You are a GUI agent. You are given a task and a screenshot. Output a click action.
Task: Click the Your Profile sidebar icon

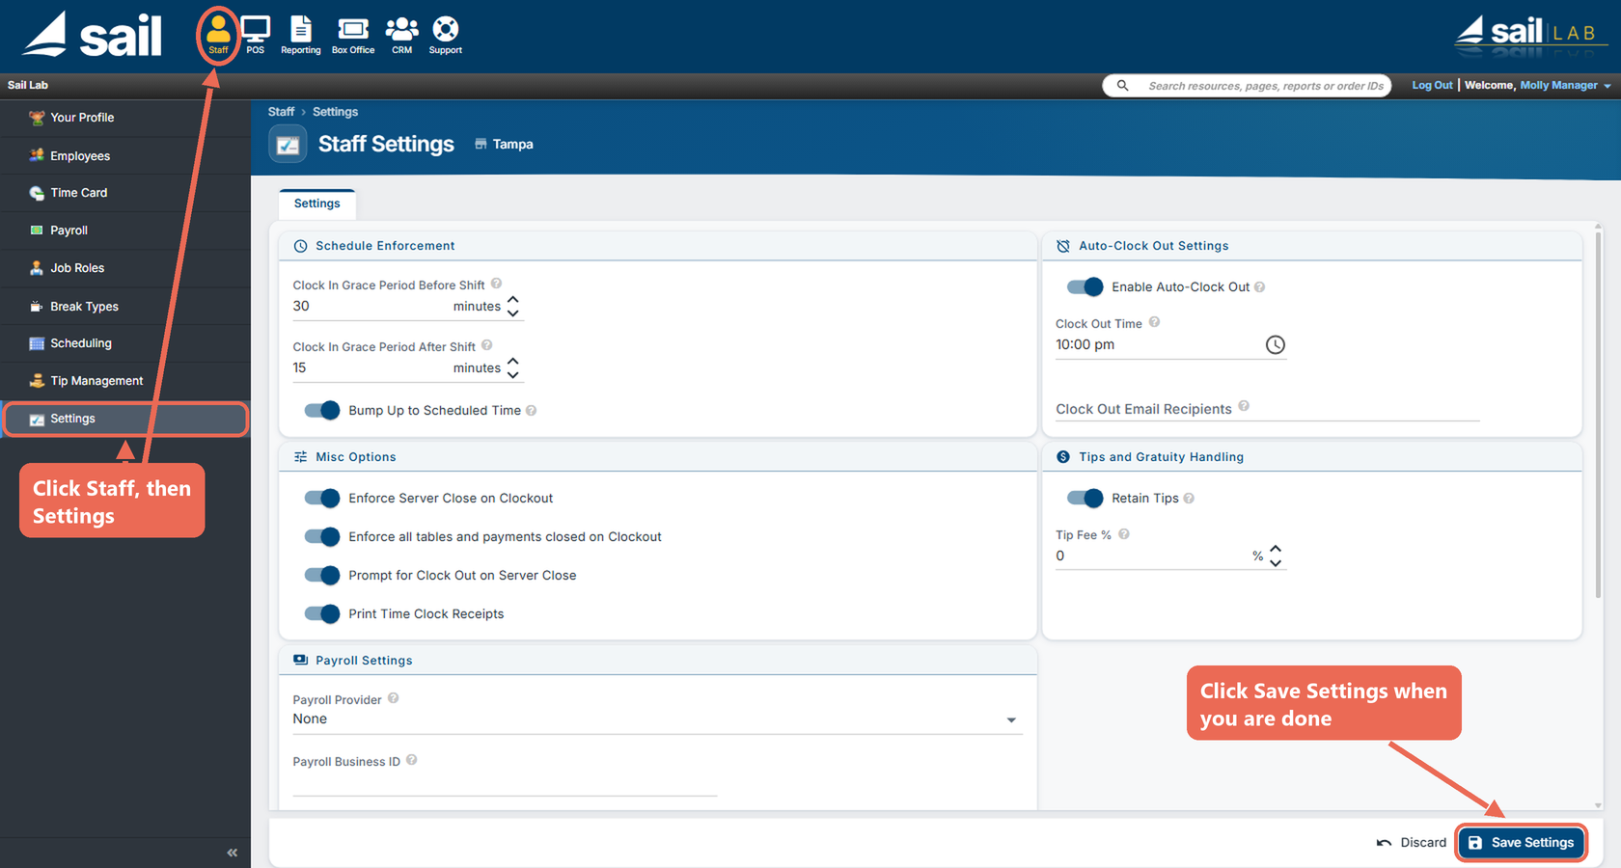coord(37,118)
